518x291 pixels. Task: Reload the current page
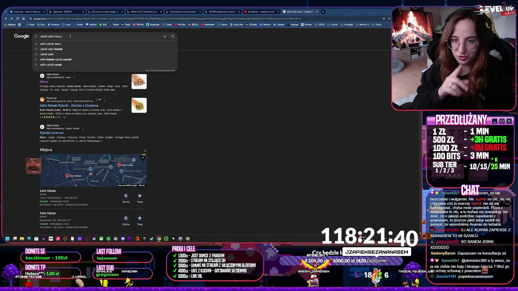17,19
